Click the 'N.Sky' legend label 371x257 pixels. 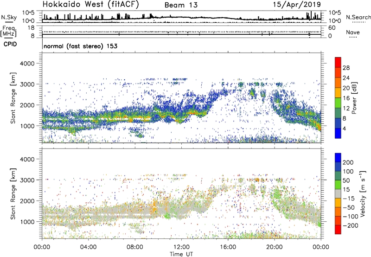[9, 17]
